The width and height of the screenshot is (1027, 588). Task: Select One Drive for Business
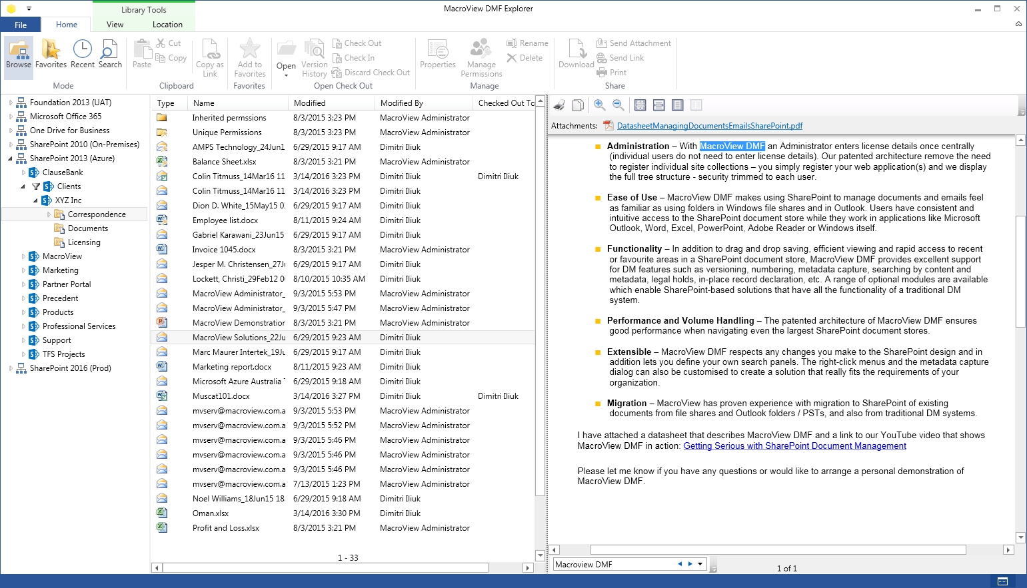[69, 131]
